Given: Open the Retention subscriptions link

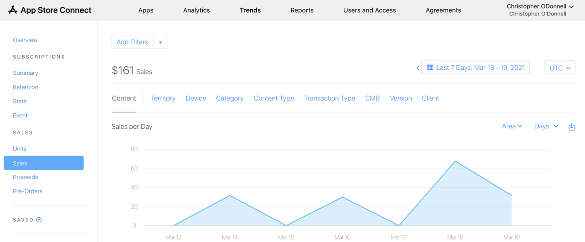Looking at the screenshot, I should tap(25, 87).
